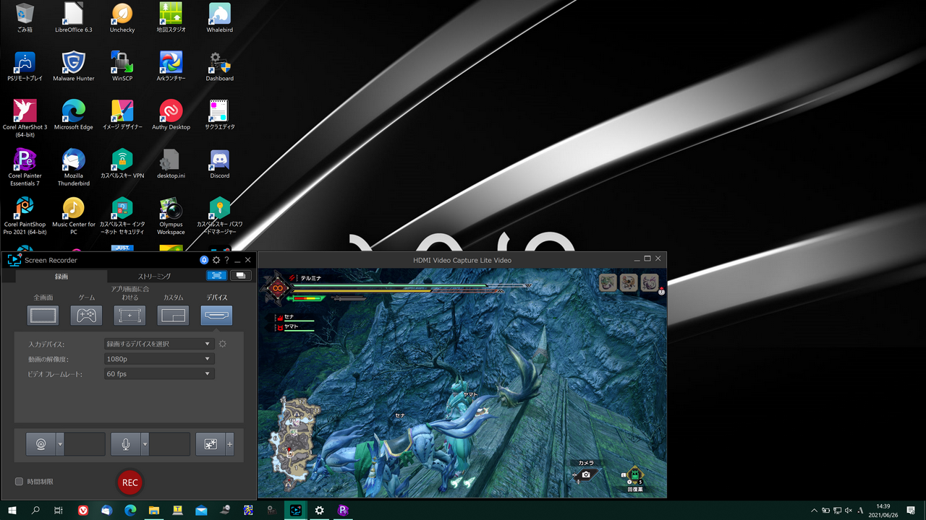This screenshot has width=926, height=520.
Task: Switch to the 録画 tab
Action: coord(60,276)
